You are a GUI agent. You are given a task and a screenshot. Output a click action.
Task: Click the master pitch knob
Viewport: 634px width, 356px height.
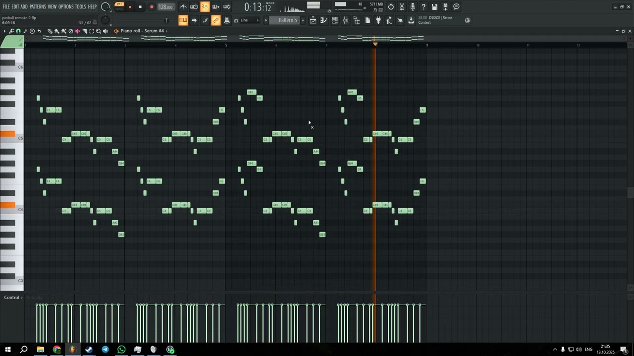click(105, 20)
